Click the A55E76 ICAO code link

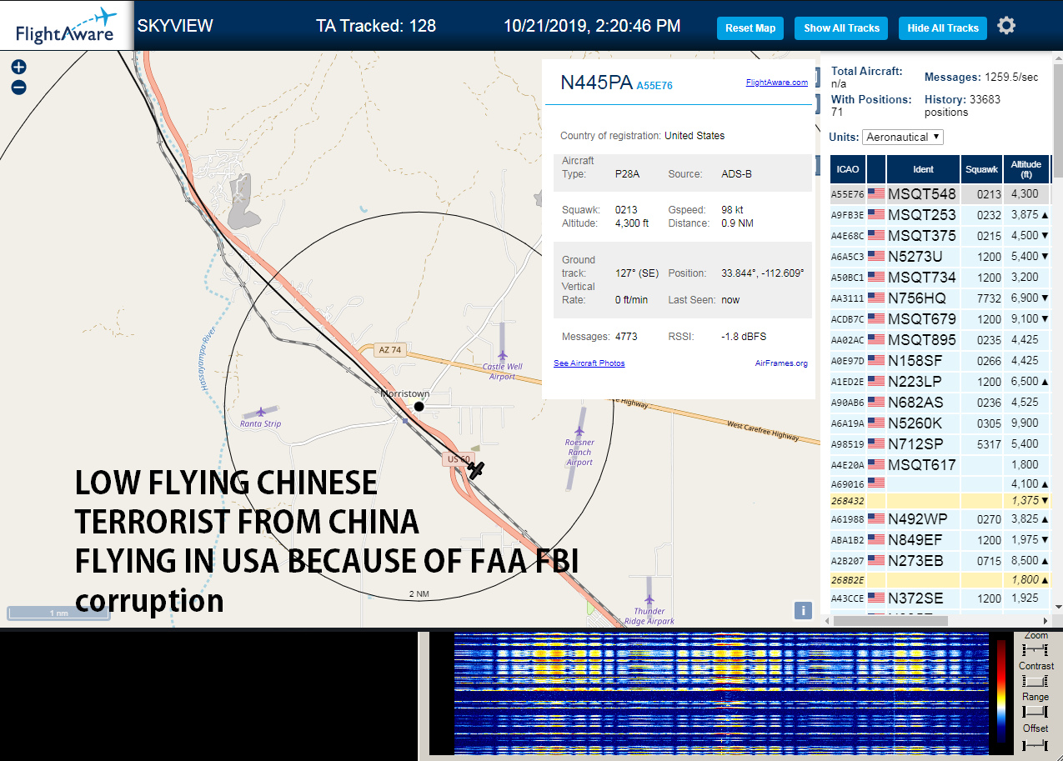click(x=654, y=86)
